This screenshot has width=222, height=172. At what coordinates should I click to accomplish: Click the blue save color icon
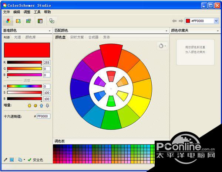pos(12,160)
